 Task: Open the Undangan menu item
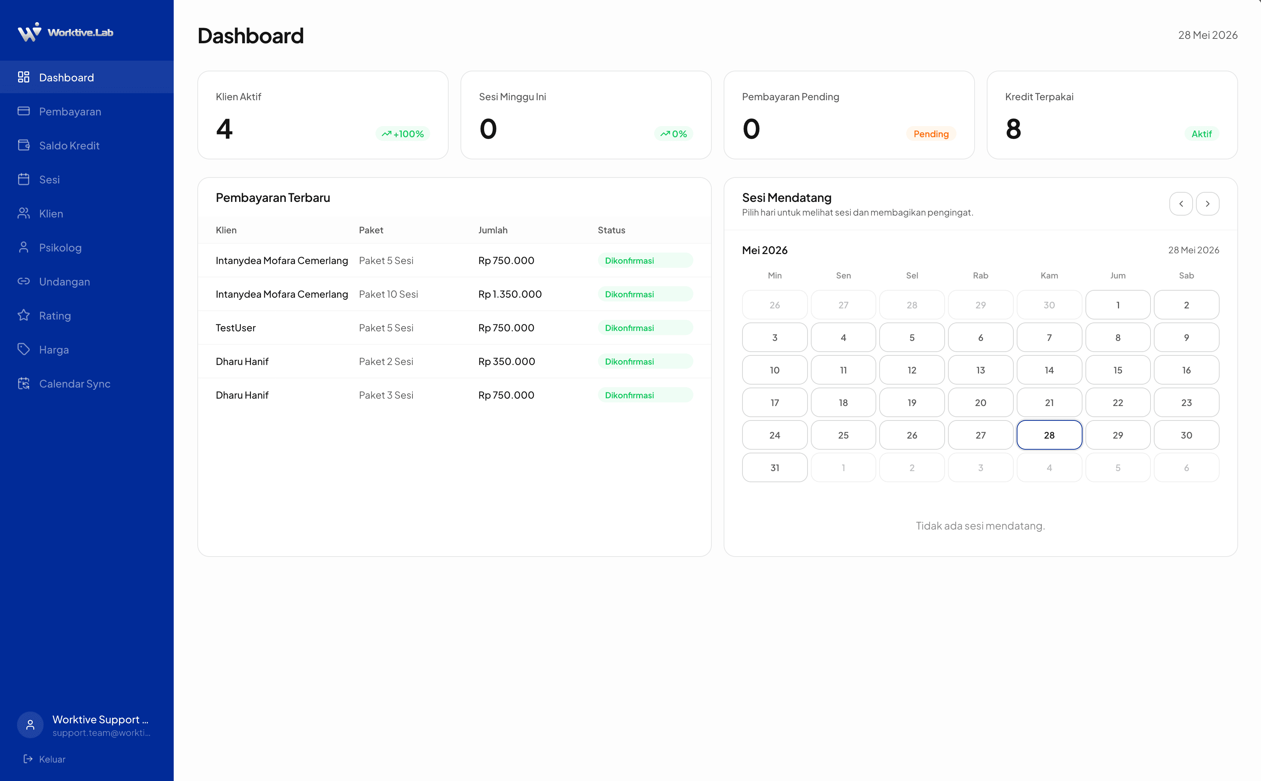pyautogui.click(x=87, y=281)
